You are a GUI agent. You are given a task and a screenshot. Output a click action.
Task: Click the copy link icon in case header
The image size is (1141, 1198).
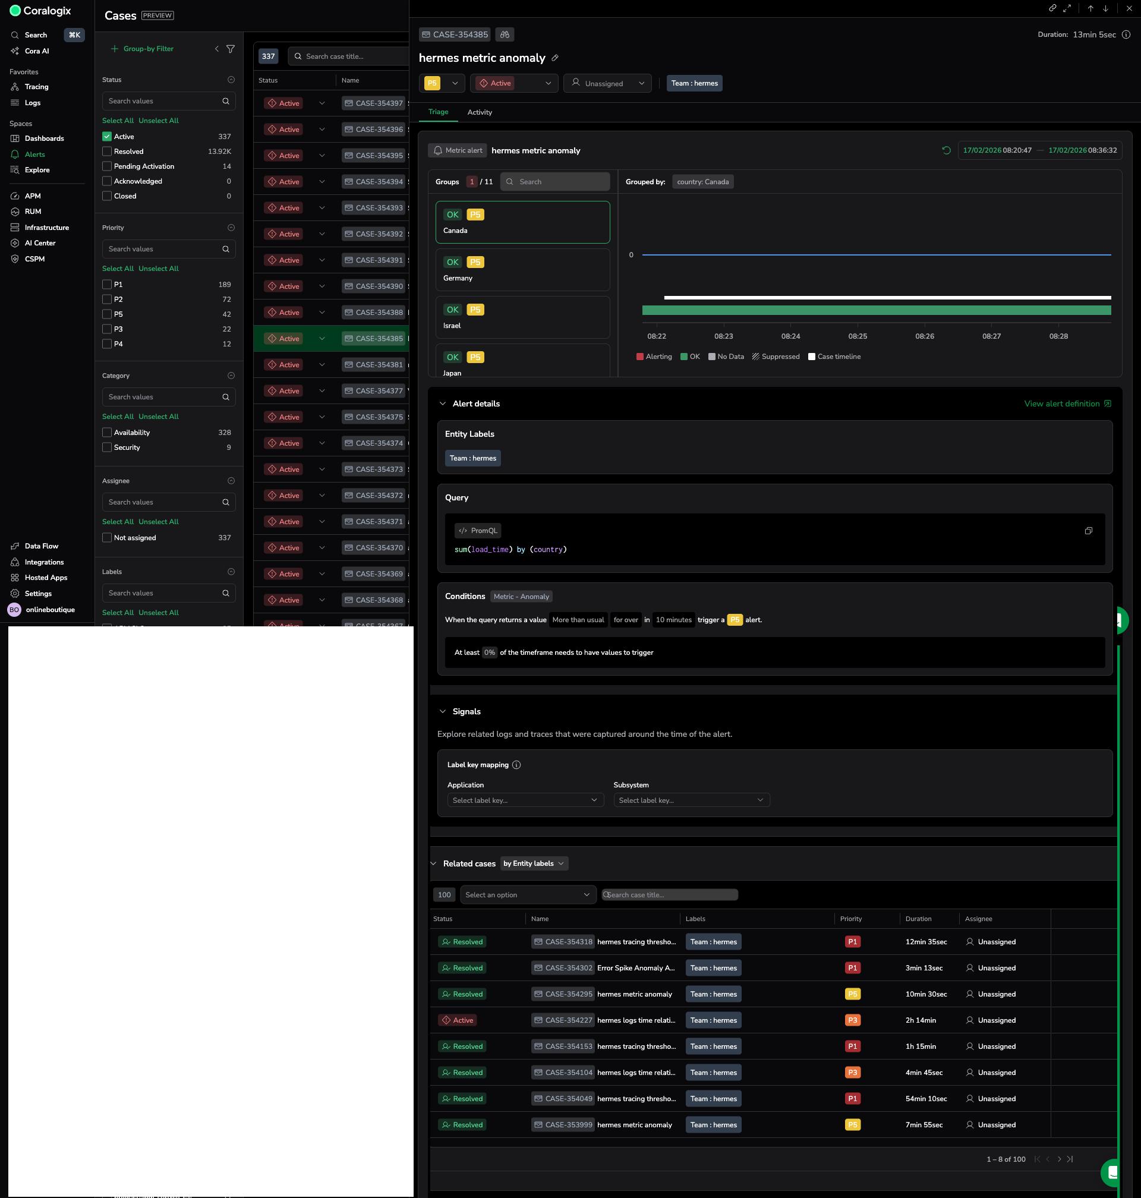(1052, 8)
